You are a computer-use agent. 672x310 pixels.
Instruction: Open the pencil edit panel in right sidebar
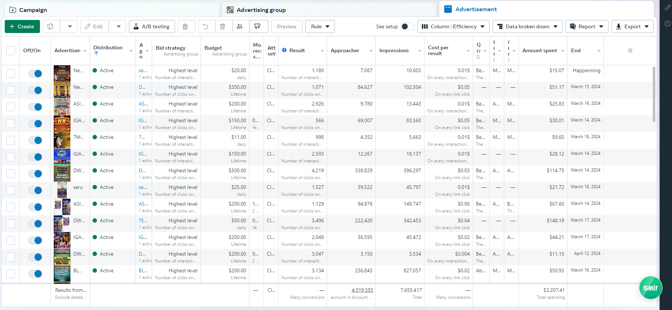click(667, 8)
